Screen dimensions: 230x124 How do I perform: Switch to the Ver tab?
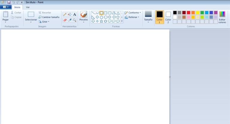tap(28, 7)
